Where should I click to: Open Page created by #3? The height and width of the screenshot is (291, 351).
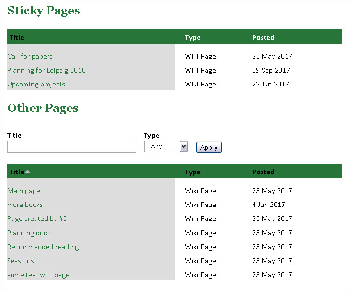(x=37, y=218)
